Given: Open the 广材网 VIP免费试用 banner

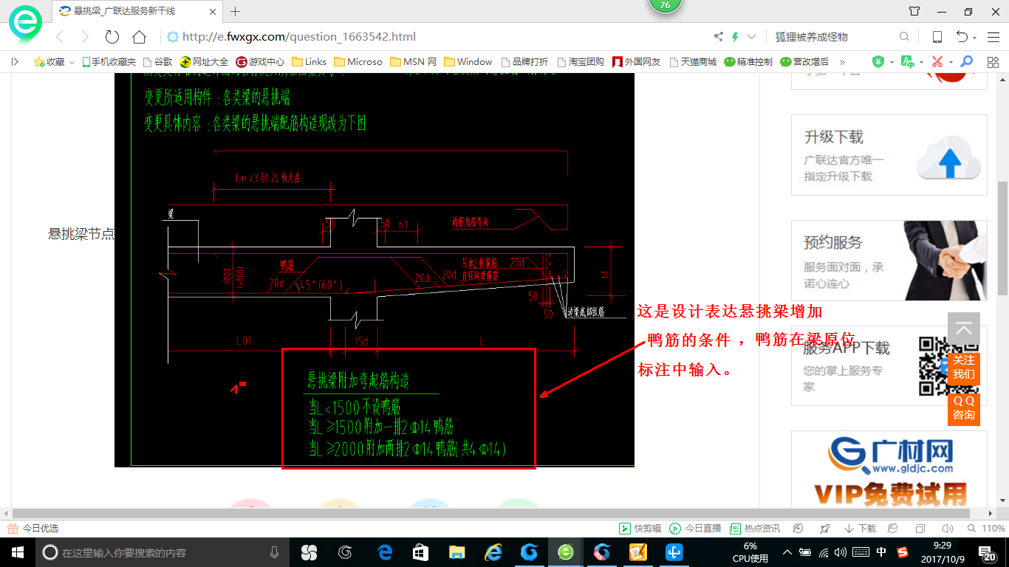Looking at the screenshot, I should 889,470.
